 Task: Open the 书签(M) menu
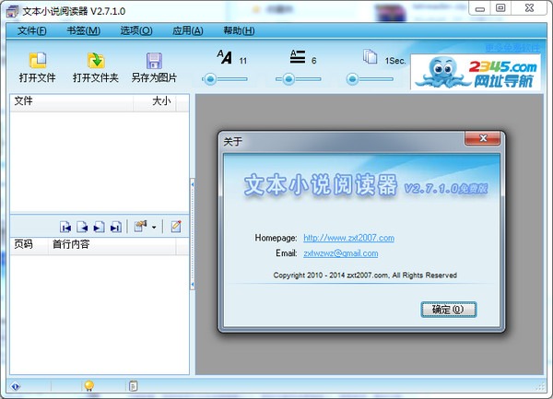click(x=84, y=30)
